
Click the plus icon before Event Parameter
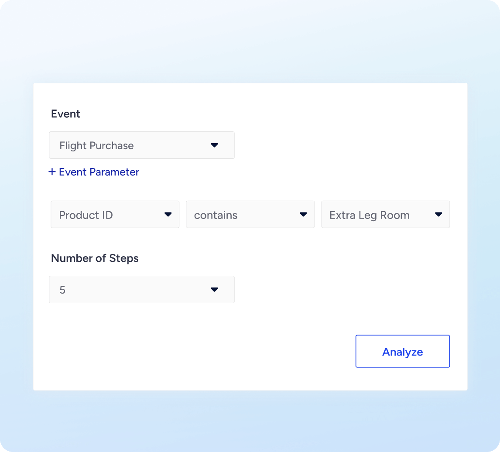[x=52, y=172]
